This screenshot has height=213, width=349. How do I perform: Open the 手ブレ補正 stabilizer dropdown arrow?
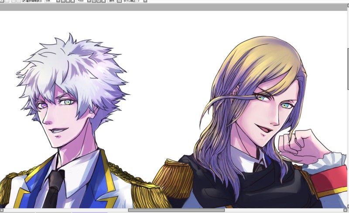click(145, 1)
